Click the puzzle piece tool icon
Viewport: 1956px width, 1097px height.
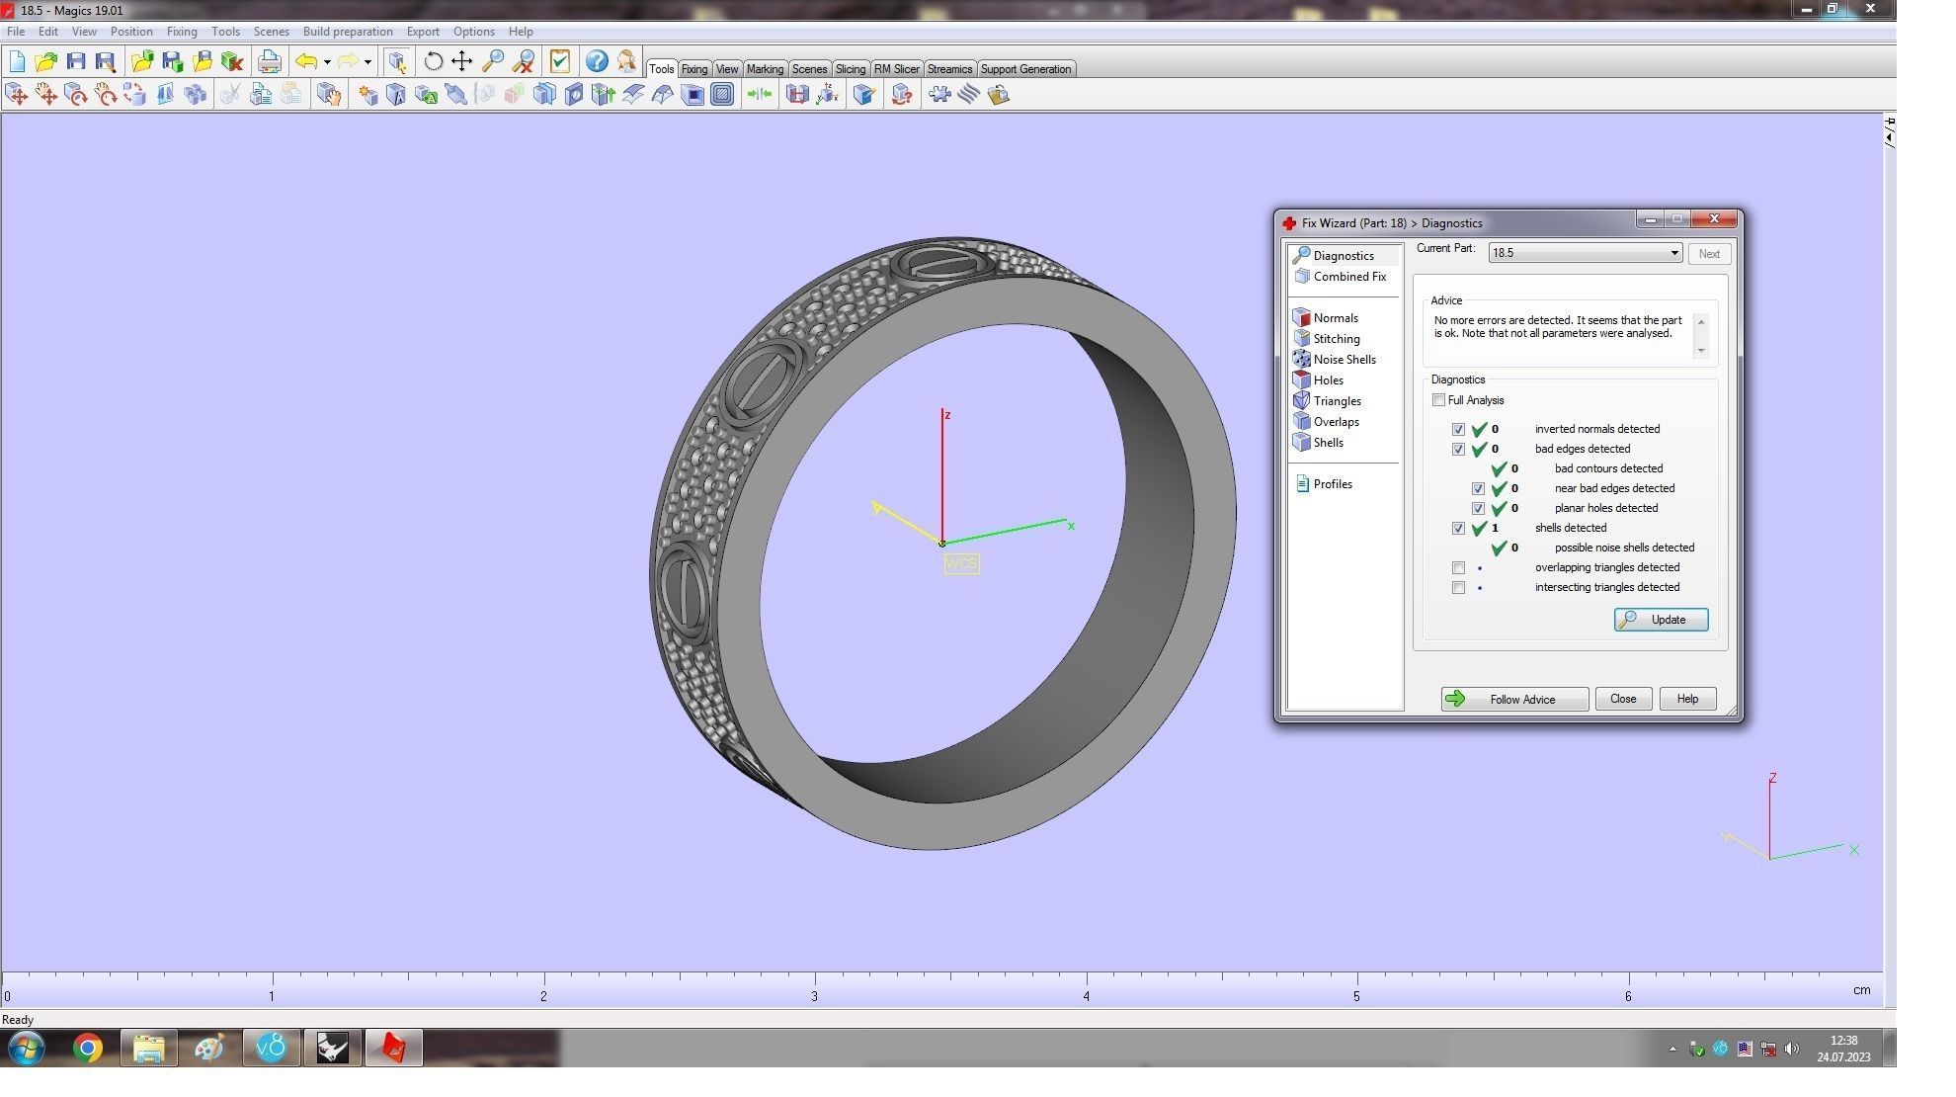pyautogui.click(x=938, y=94)
